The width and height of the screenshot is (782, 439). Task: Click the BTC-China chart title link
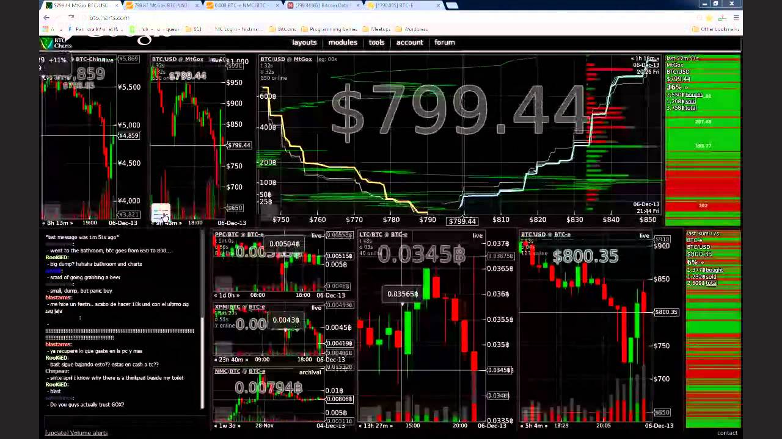point(89,59)
